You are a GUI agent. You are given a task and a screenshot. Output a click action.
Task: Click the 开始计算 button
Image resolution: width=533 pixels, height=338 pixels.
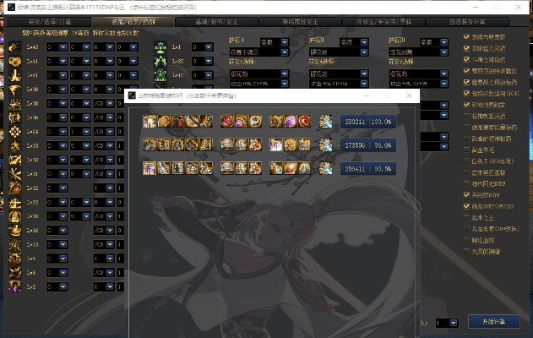tap(493, 322)
